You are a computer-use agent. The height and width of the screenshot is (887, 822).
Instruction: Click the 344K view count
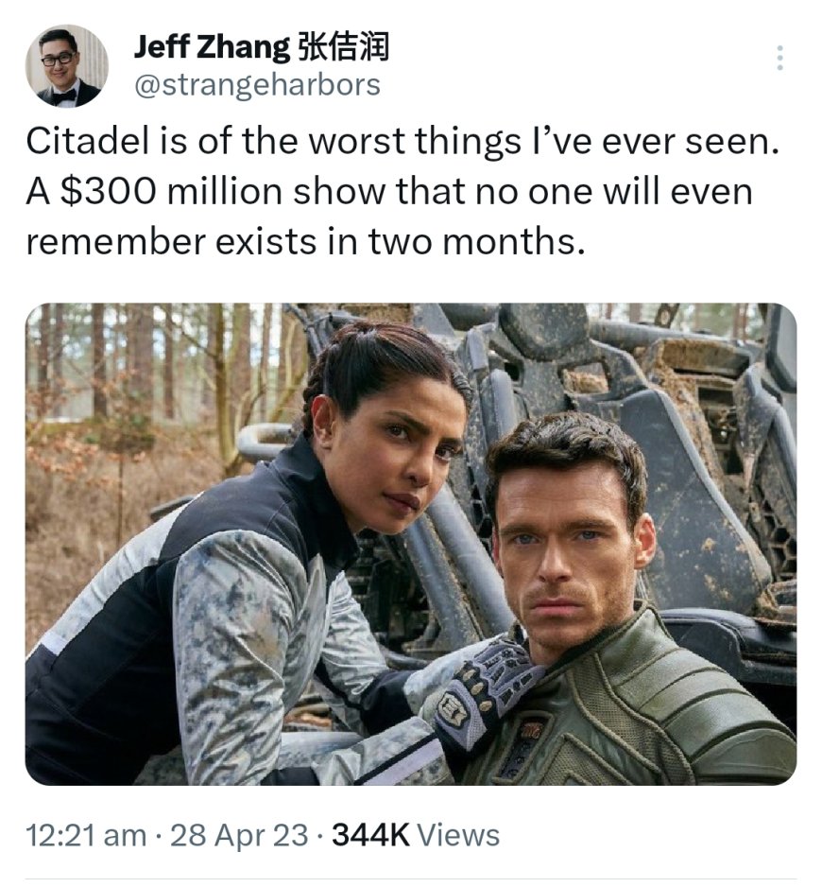[x=370, y=835]
